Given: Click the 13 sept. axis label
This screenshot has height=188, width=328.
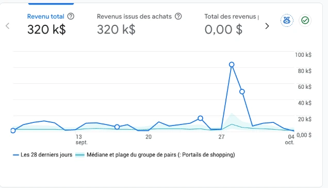Looking at the screenshot, I should pos(81,139).
